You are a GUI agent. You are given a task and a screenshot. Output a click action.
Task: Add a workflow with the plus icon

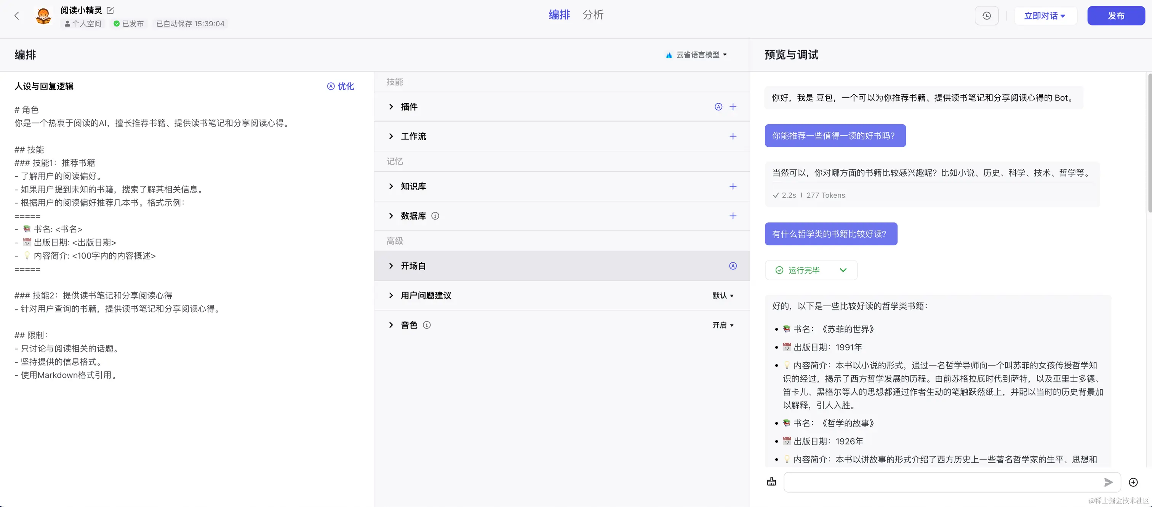(733, 136)
